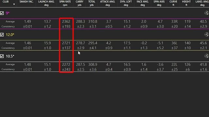
Task: Click spin rate average 2272
Action: tap(66, 64)
